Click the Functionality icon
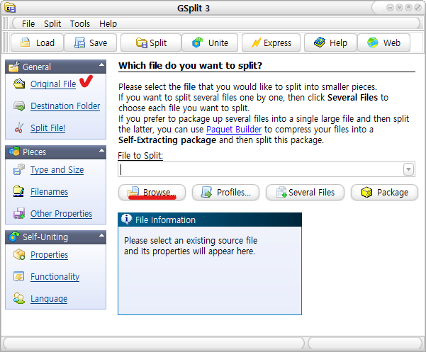This screenshot has height=352, width=426. (x=18, y=276)
